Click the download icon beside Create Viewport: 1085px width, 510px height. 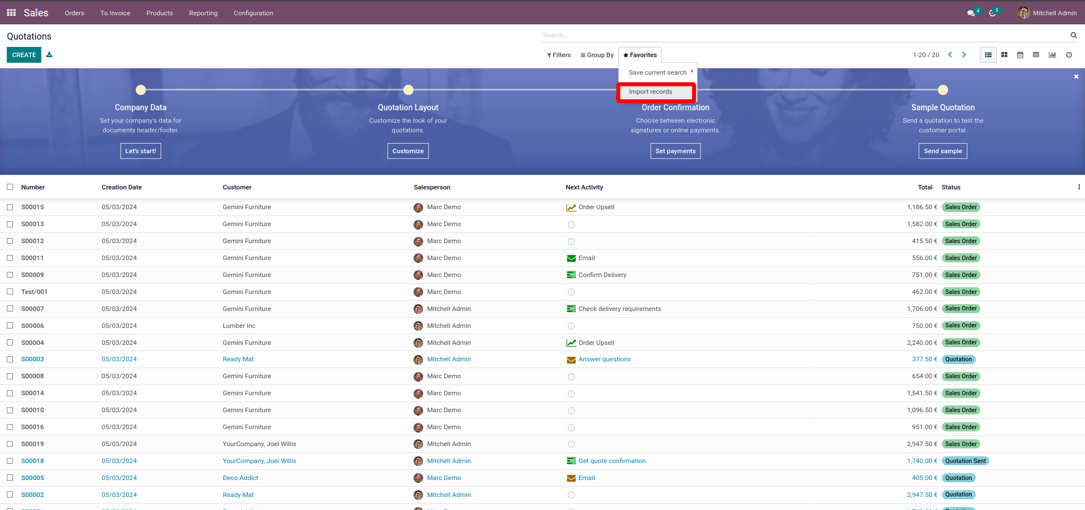click(x=49, y=55)
